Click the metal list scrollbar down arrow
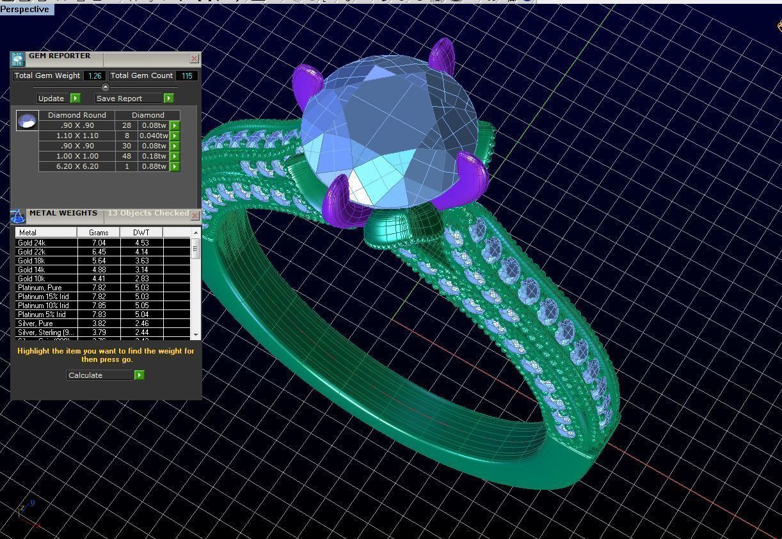 196,334
